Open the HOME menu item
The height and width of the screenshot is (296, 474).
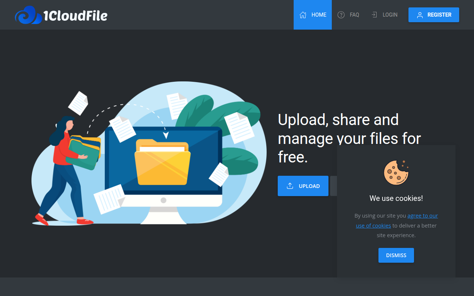313,15
